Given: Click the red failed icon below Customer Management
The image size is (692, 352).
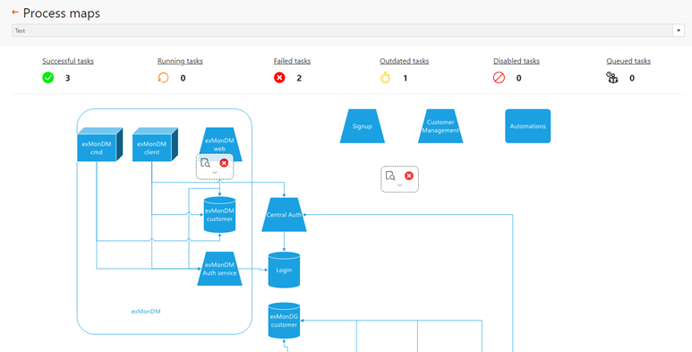Looking at the screenshot, I should [x=409, y=176].
